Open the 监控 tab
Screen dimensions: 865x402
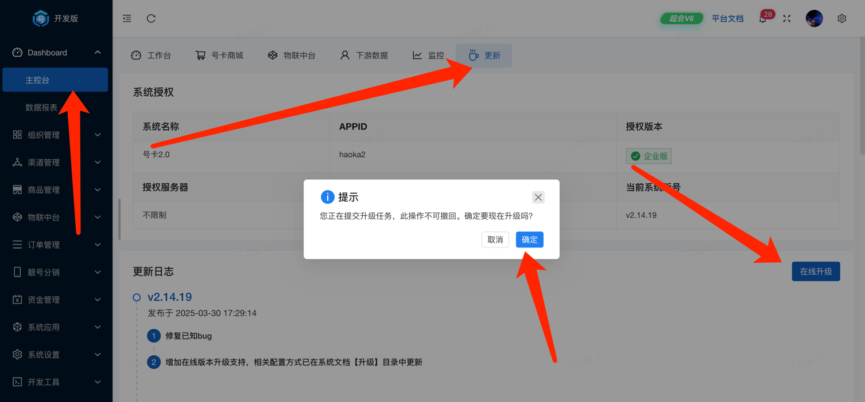click(428, 56)
